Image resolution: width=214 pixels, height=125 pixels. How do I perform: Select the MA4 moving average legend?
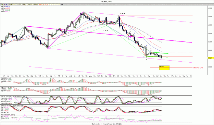click(5, 12)
